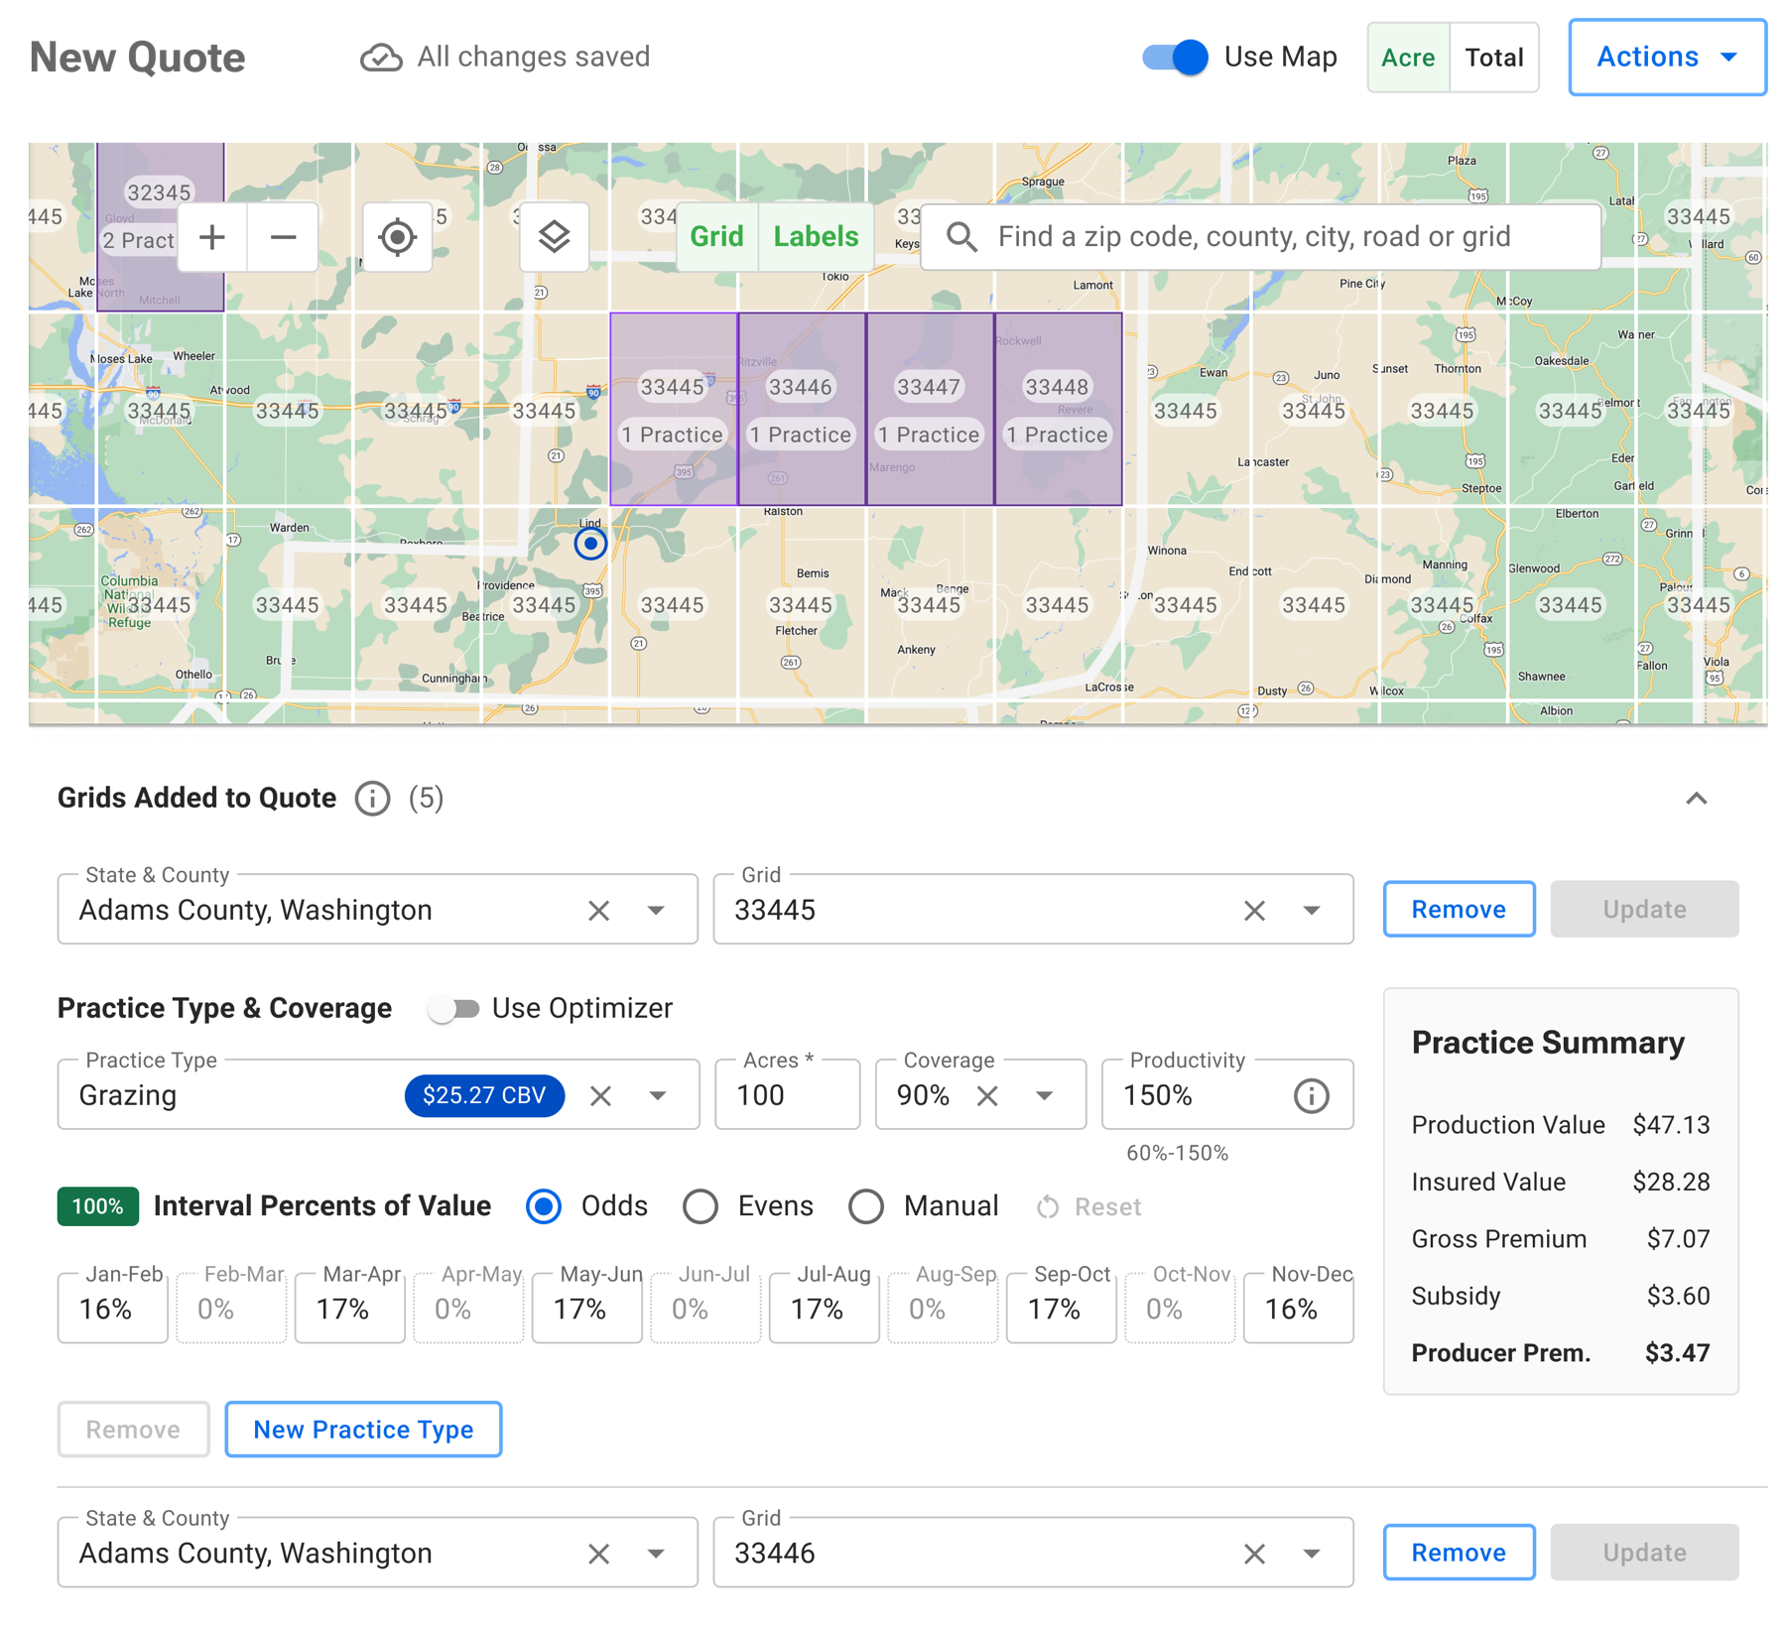1786x1629 pixels.
Task: Select the 32345 grid cell on map
Action: coord(160,227)
